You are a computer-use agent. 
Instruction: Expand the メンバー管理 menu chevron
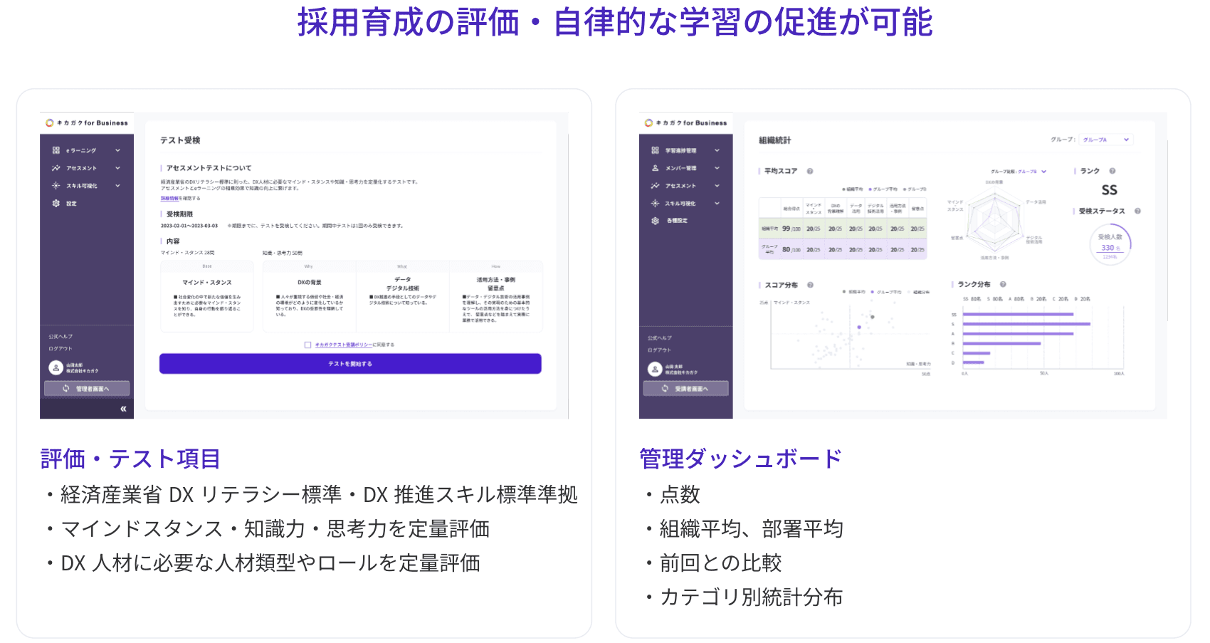coord(717,168)
